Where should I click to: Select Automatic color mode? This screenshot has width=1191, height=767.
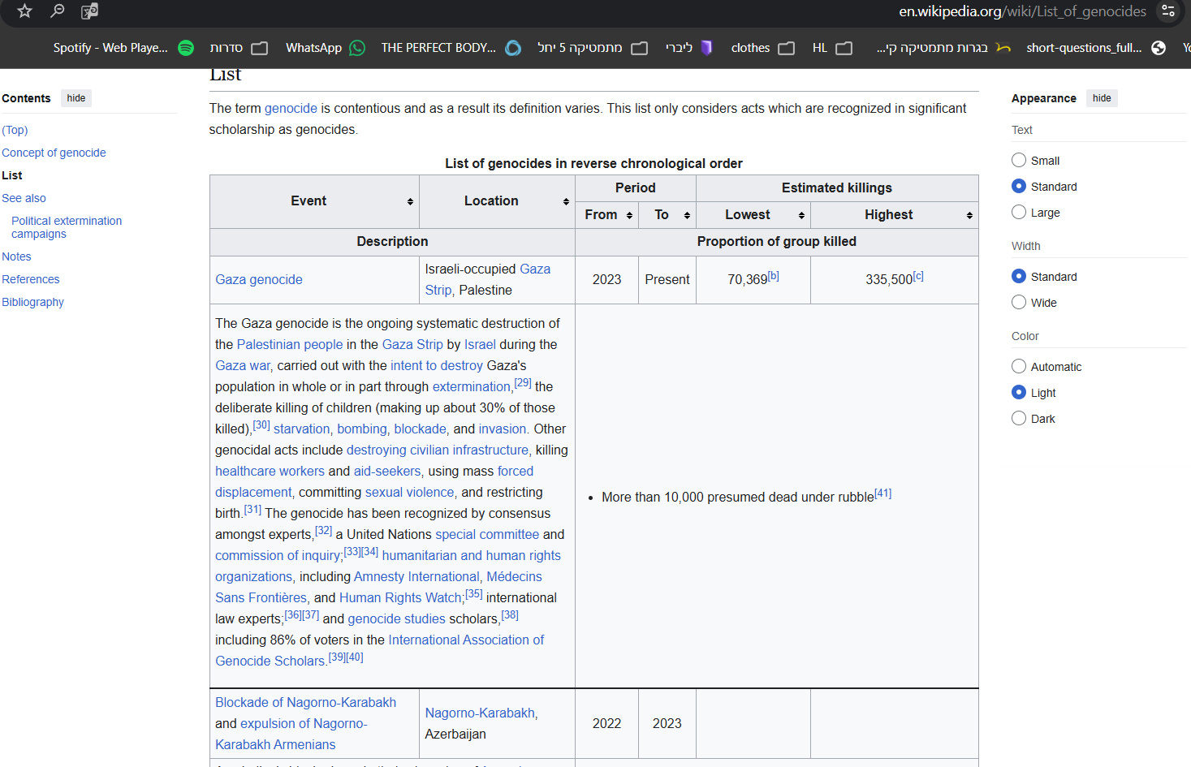click(x=1019, y=366)
